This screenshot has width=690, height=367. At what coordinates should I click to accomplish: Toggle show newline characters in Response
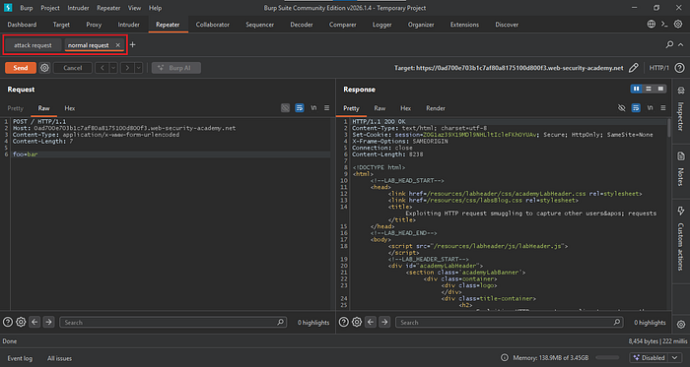coord(650,108)
